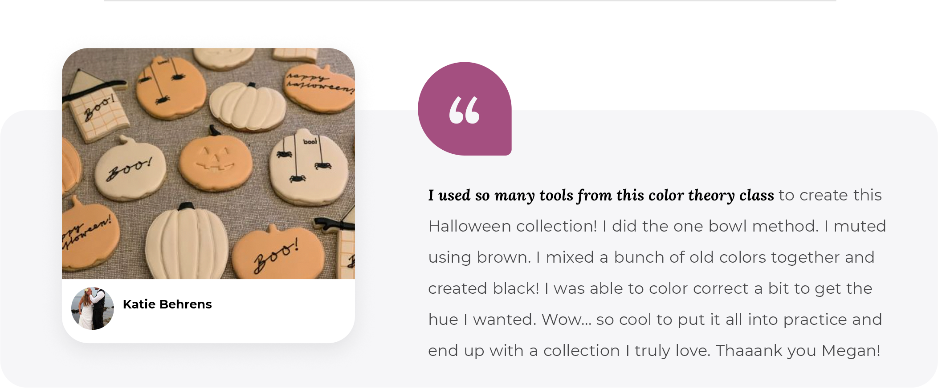Image resolution: width=938 pixels, height=388 pixels.
Task: Click the orange 'happy halloween' cookie top right
Action: click(x=319, y=88)
